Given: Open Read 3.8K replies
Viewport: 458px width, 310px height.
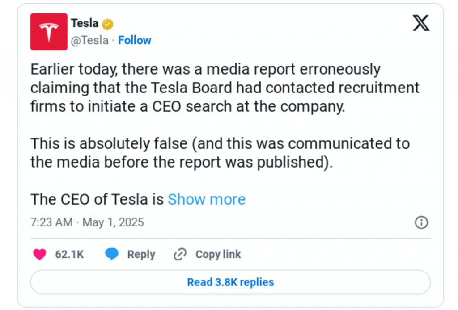Looking at the screenshot, I should [230, 282].
